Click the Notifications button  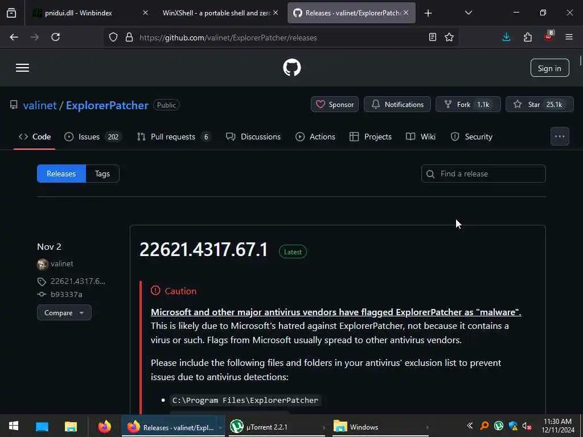click(397, 105)
